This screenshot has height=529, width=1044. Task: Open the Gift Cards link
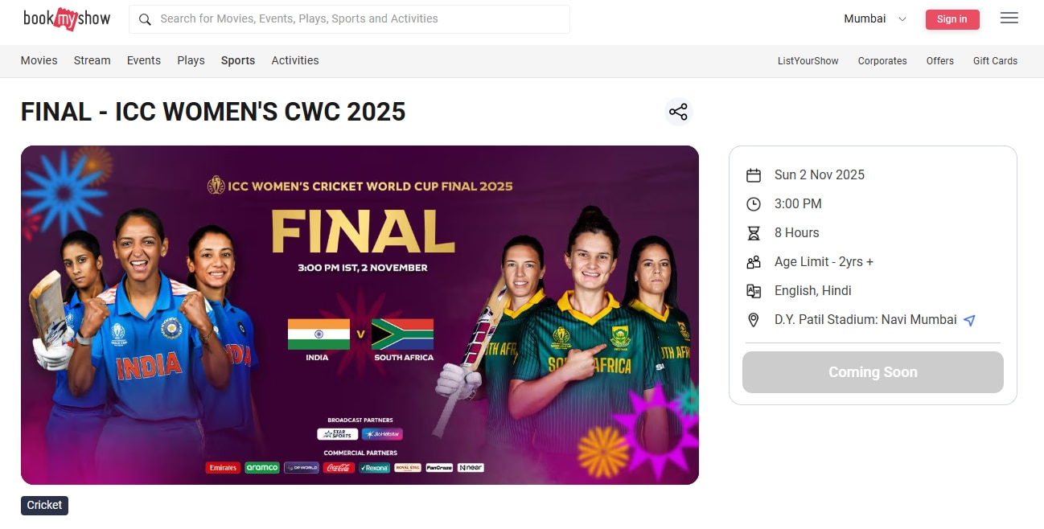coord(995,61)
